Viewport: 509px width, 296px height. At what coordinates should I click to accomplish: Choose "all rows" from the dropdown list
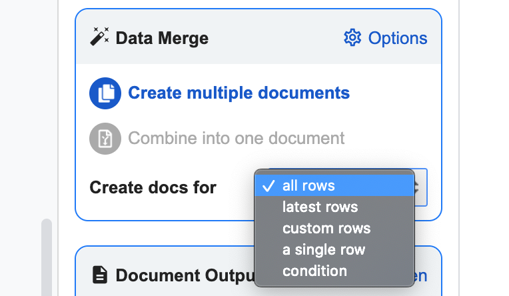pos(308,186)
